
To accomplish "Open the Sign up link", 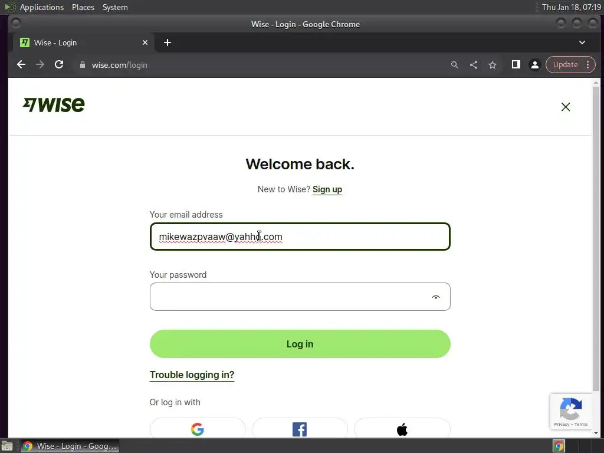I will pos(327,189).
